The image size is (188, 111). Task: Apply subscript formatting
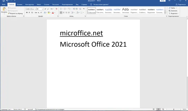pos(39,13)
